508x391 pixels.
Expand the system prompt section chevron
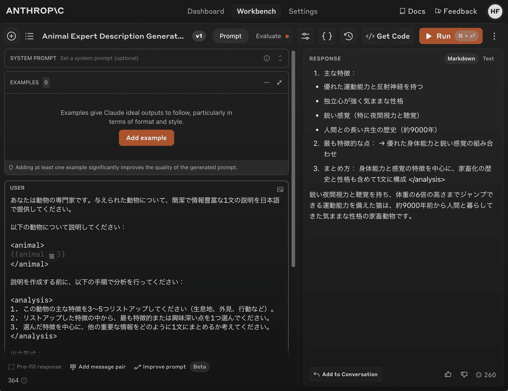280,58
